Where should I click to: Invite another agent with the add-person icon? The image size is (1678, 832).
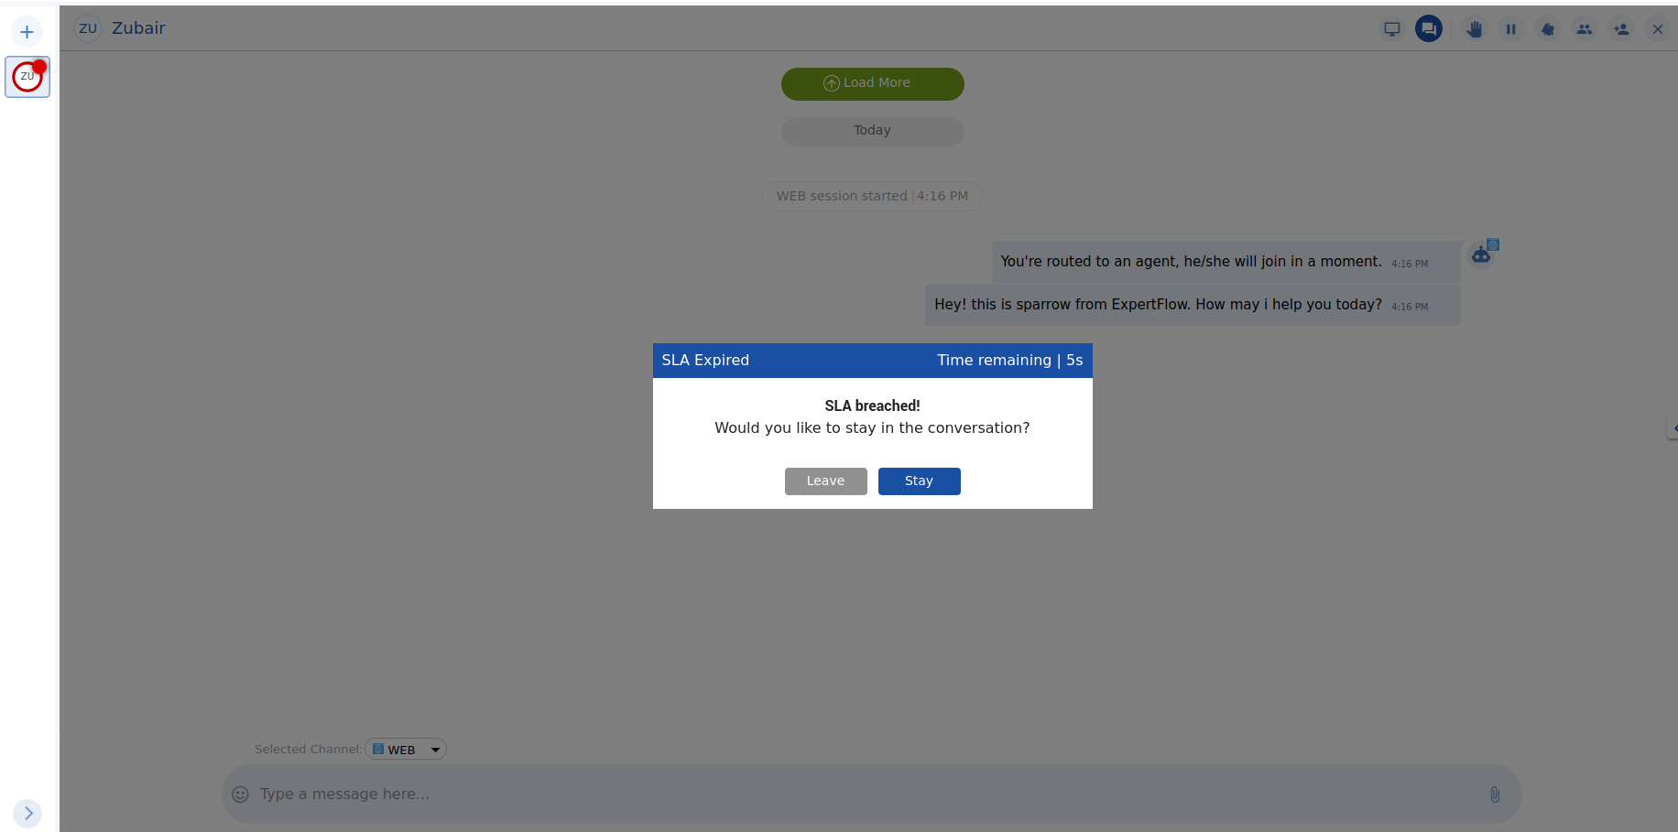tap(1620, 28)
